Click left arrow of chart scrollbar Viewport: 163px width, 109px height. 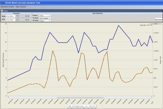tap(8, 97)
